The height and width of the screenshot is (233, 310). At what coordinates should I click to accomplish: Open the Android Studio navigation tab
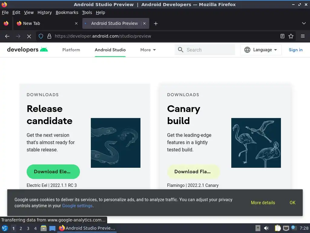(x=110, y=50)
